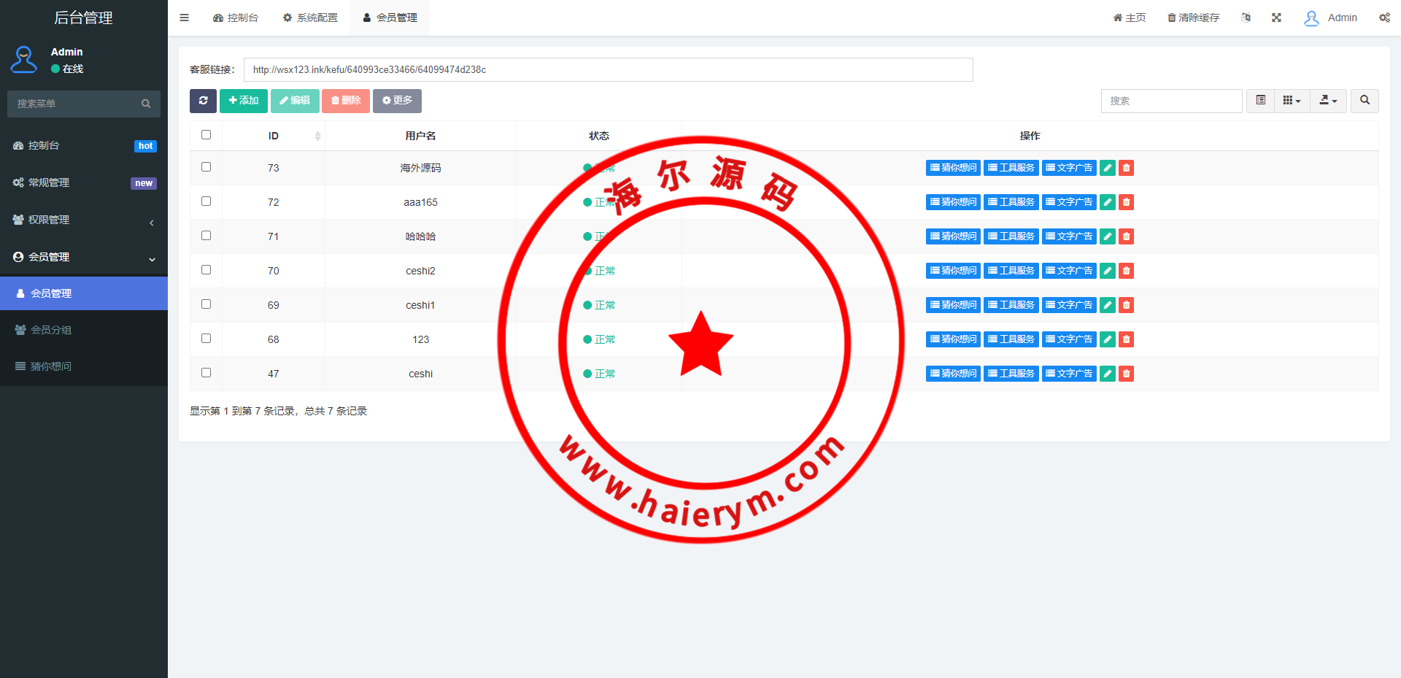Check the select-all checkbox in table header
This screenshot has height=678, width=1401.
tap(206, 135)
